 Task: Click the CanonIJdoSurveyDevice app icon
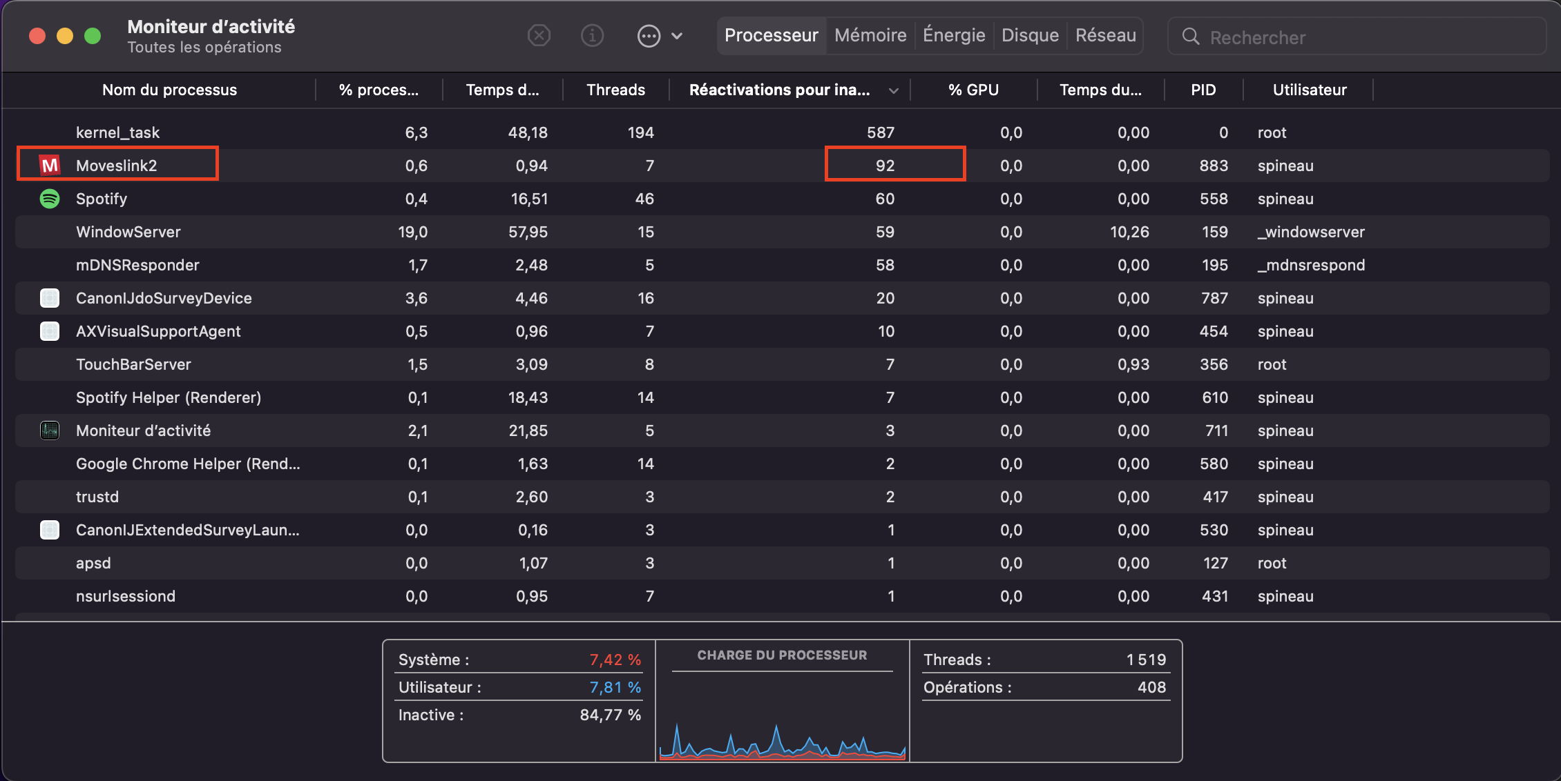50,298
